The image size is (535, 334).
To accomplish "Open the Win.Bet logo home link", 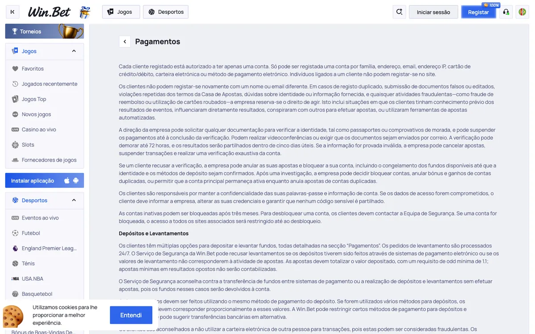I will coord(49,12).
